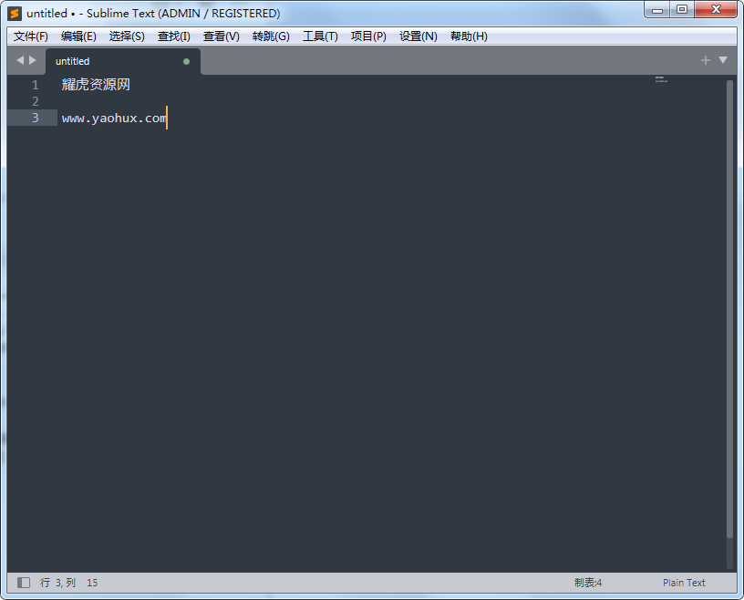Image resolution: width=744 pixels, height=600 pixels.
Task: Click line number 2 in gutter
Action: point(36,101)
